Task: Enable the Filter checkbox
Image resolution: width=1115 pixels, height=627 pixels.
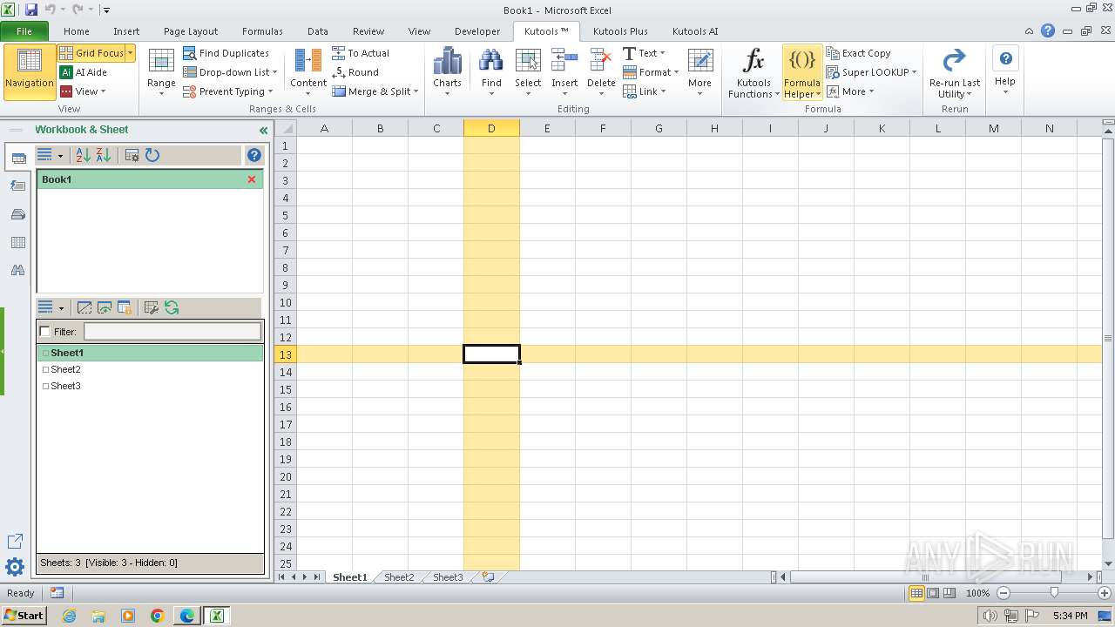Action: (x=45, y=332)
